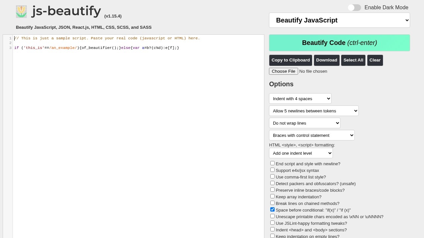This screenshot has height=238, width=424.
Task: Enable comma-first list style checkbox
Action: [x=272, y=177]
